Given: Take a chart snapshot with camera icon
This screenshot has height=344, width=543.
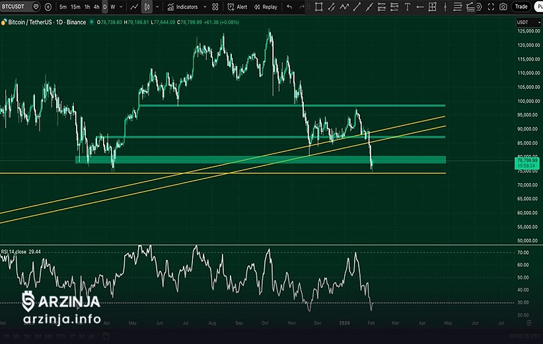Looking at the screenshot, I should [503, 7].
